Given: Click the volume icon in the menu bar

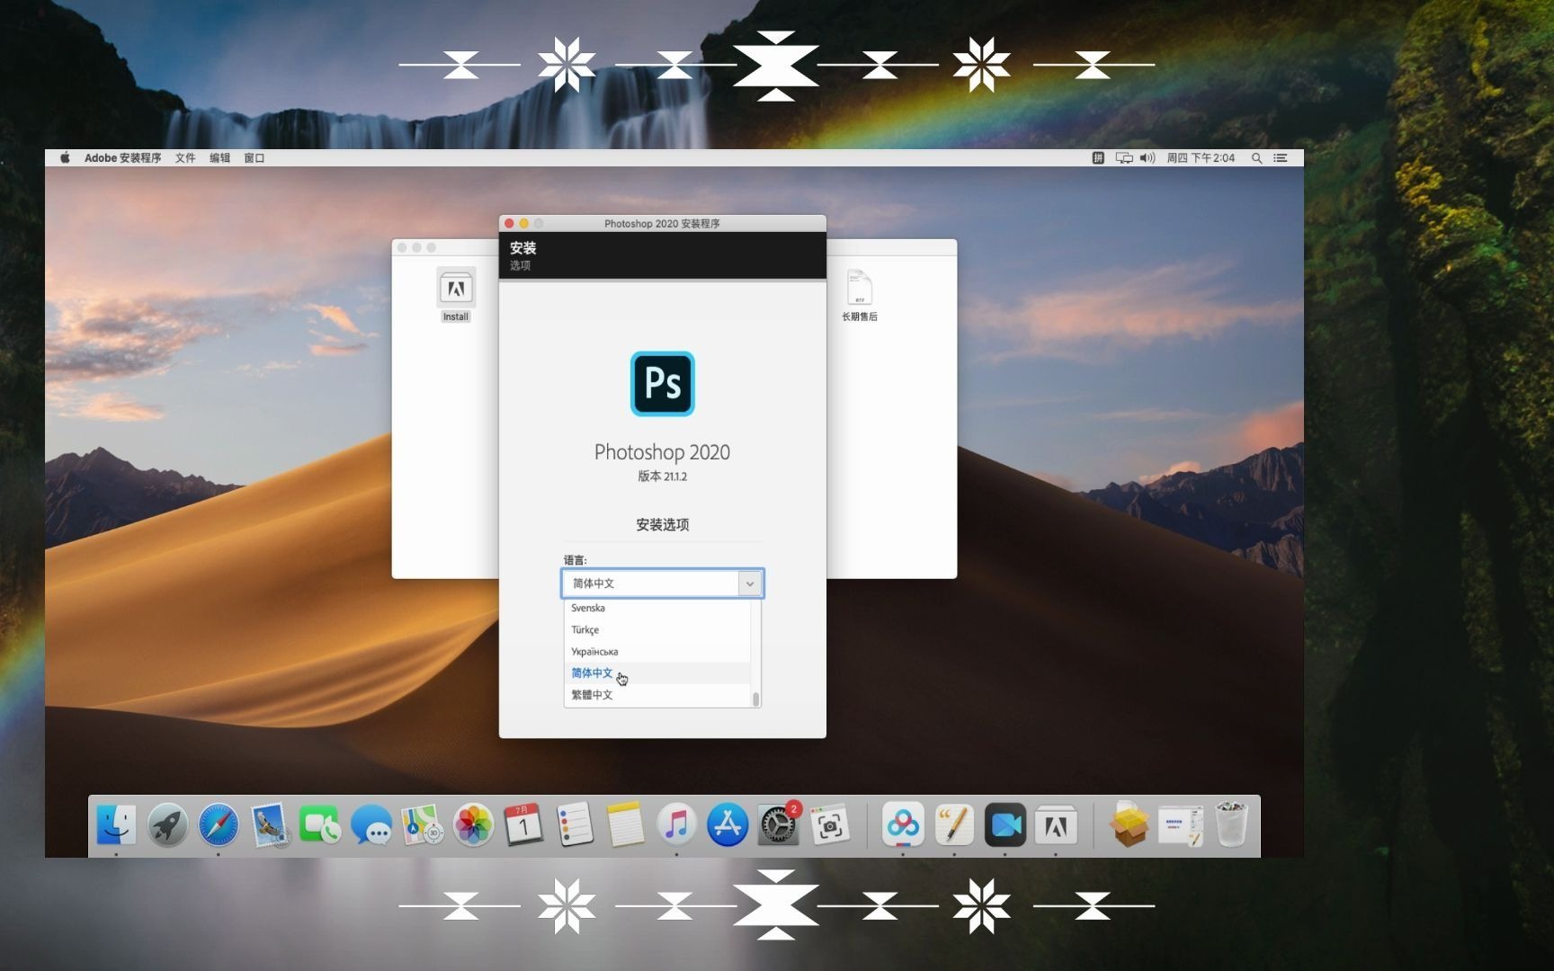Looking at the screenshot, I should pyautogui.click(x=1148, y=157).
